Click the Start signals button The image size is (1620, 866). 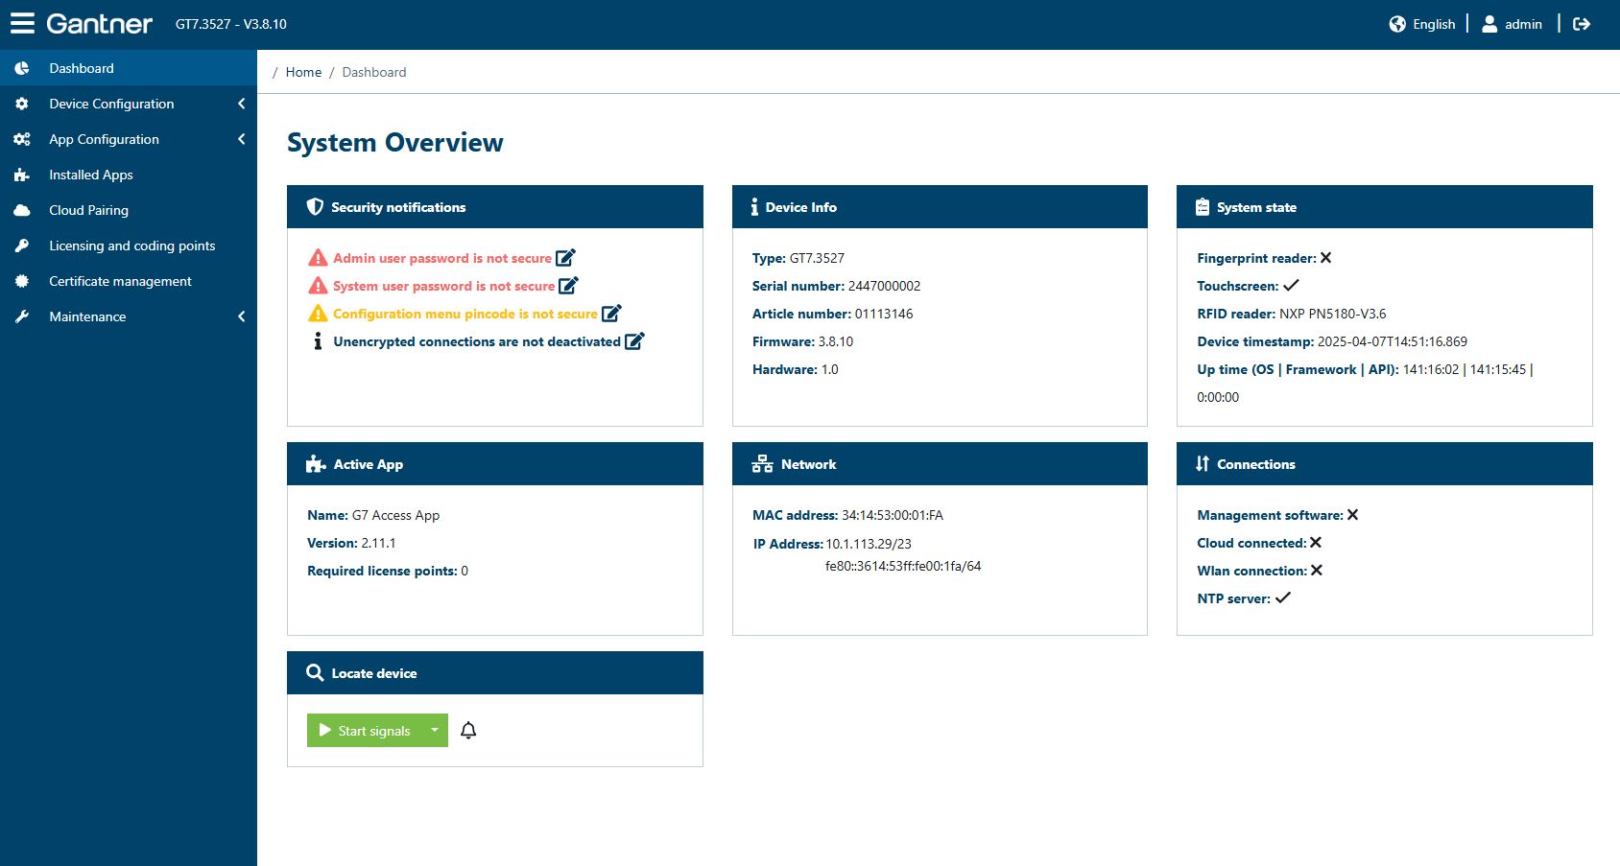(365, 731)
